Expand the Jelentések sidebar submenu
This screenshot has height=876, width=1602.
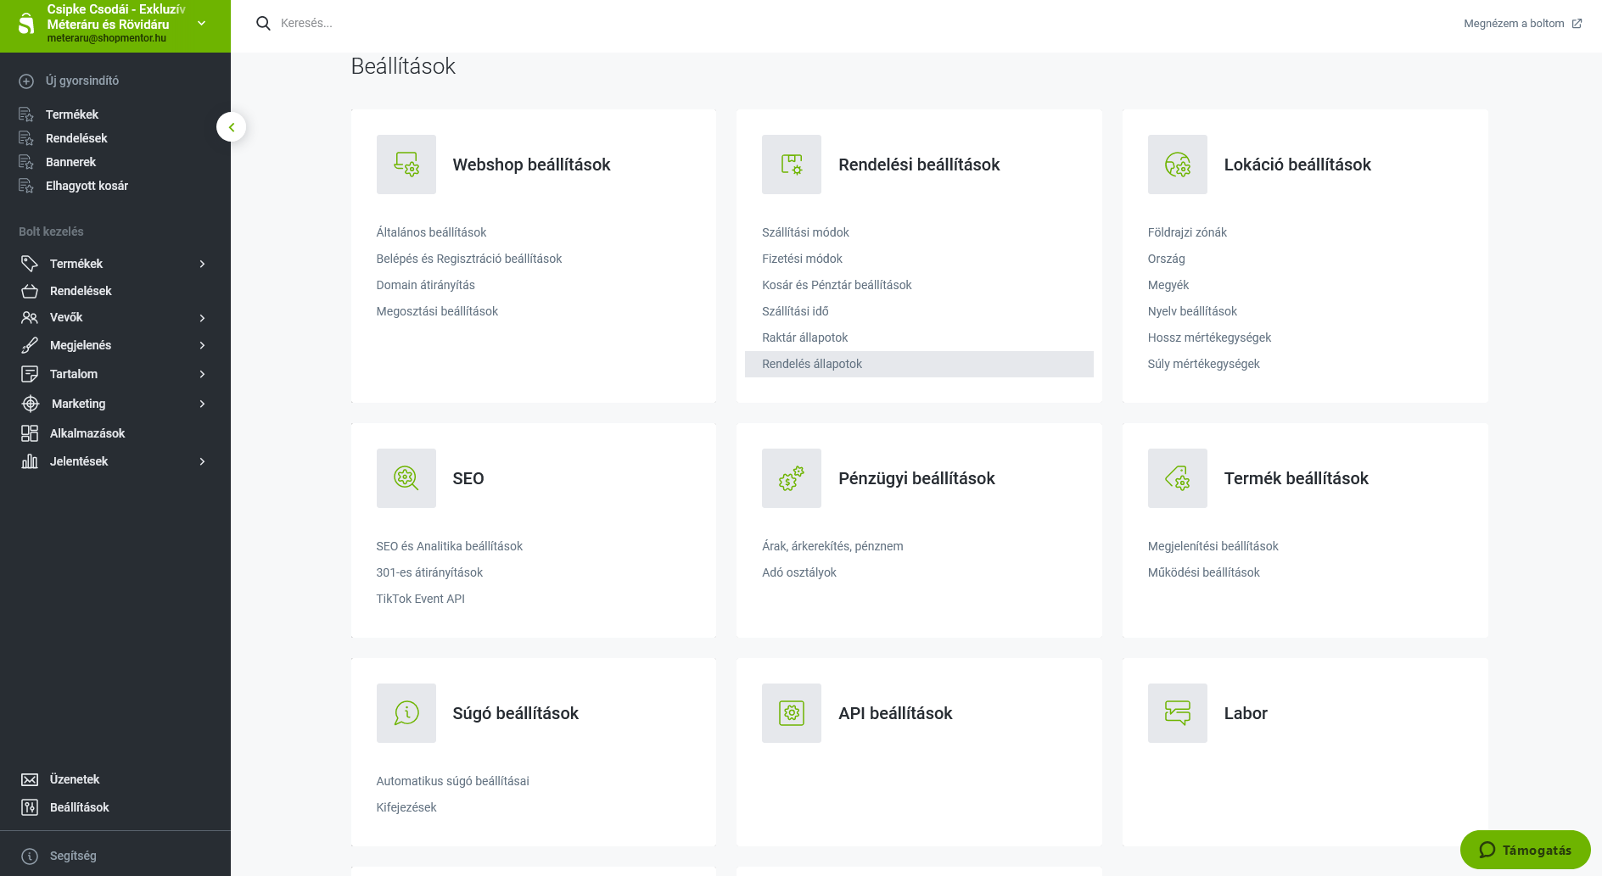pos(202,461)
